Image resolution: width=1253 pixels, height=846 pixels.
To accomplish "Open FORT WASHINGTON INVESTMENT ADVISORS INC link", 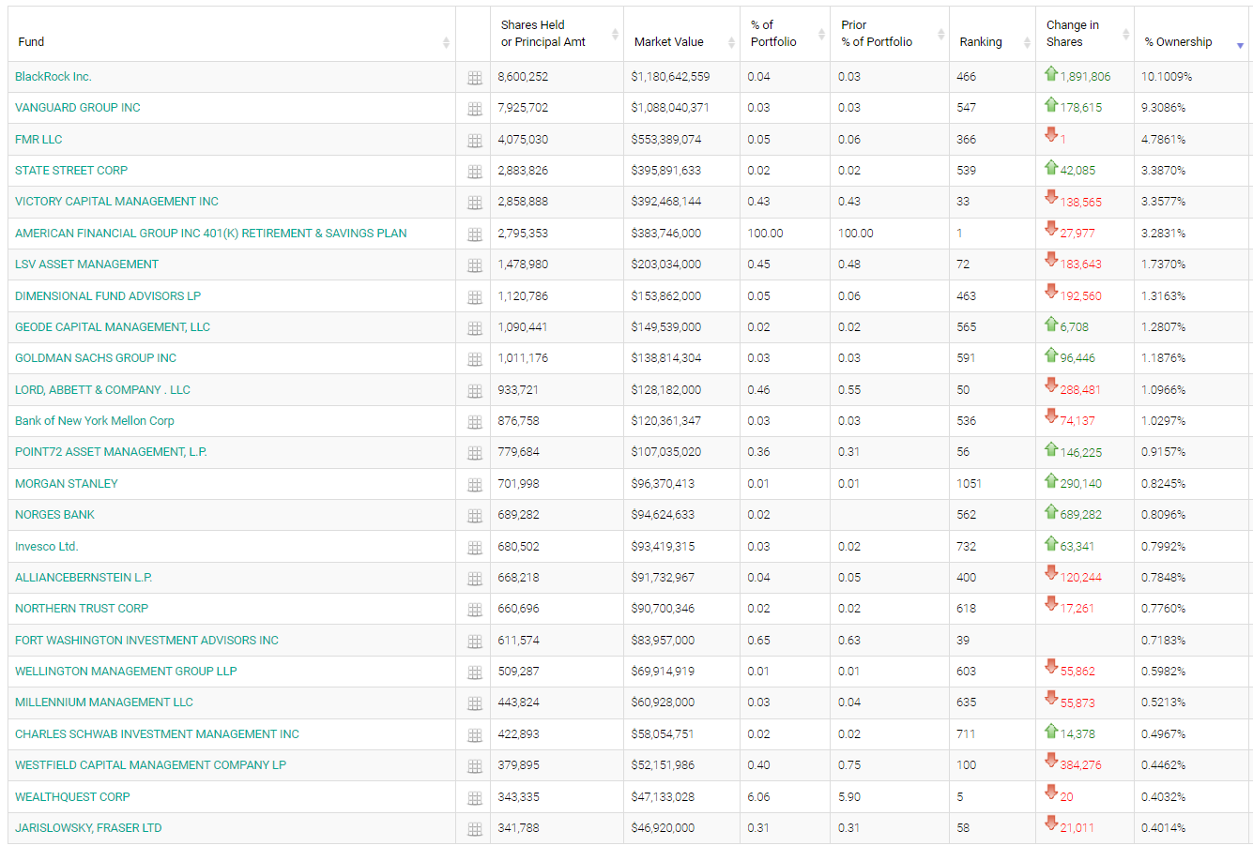I will (146, 641).
